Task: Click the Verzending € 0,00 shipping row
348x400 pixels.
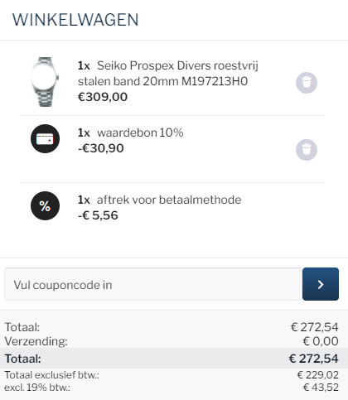Action: click(x=172, y=341)
